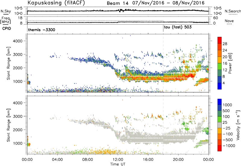Click the left '10^5' noise axis label
The height and width of the screenshot is (166, 241).
(18, 8)
